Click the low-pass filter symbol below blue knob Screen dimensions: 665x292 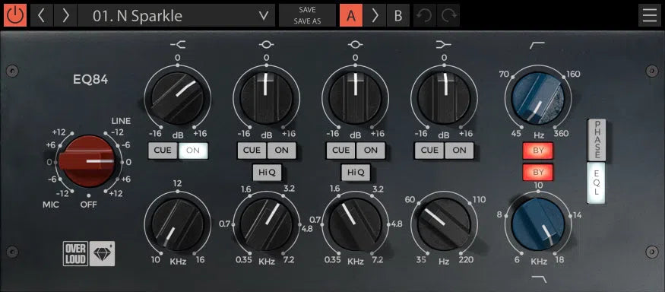539,279
